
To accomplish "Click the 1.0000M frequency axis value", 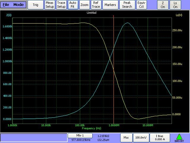I will click(x=114, y=125).
